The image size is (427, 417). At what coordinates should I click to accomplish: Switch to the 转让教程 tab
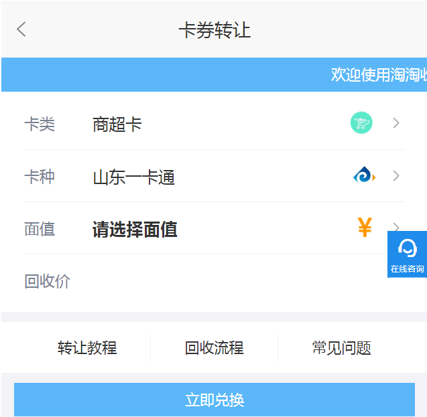coord(87,348)
